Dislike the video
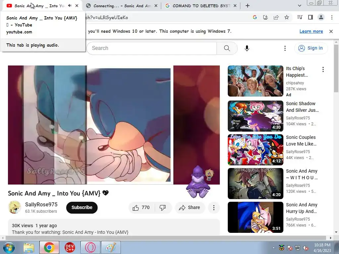Screen dimensions: 339x254 [163, 208]
